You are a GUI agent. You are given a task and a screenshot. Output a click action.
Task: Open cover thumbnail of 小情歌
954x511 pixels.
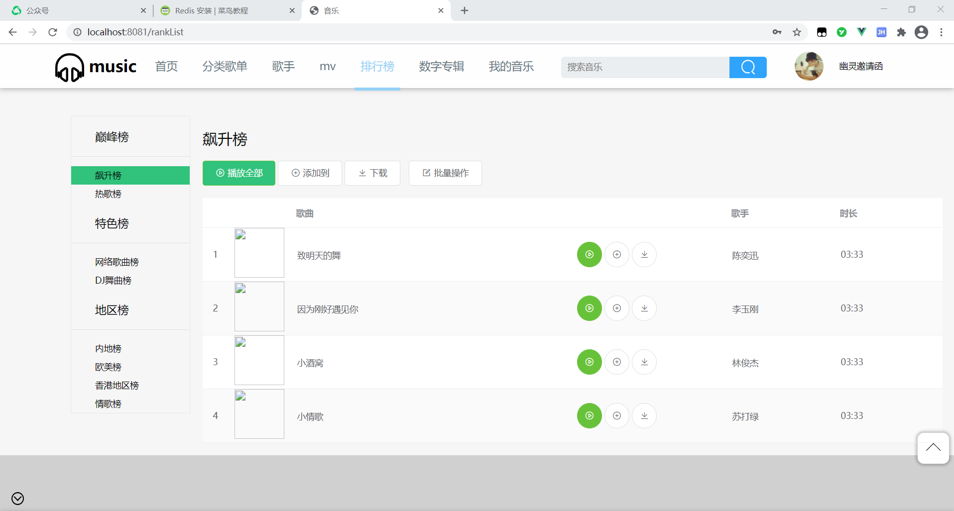259,414
